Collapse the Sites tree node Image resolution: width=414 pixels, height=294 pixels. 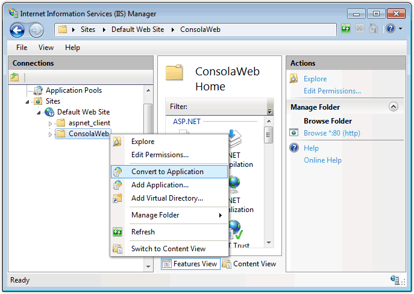click(x=27, y=102)
